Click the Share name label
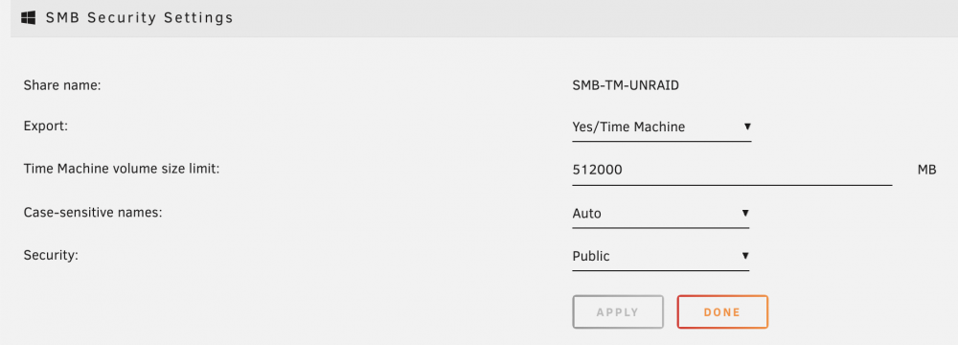Screen dimensions: 958x345 [x=61, y=85]
